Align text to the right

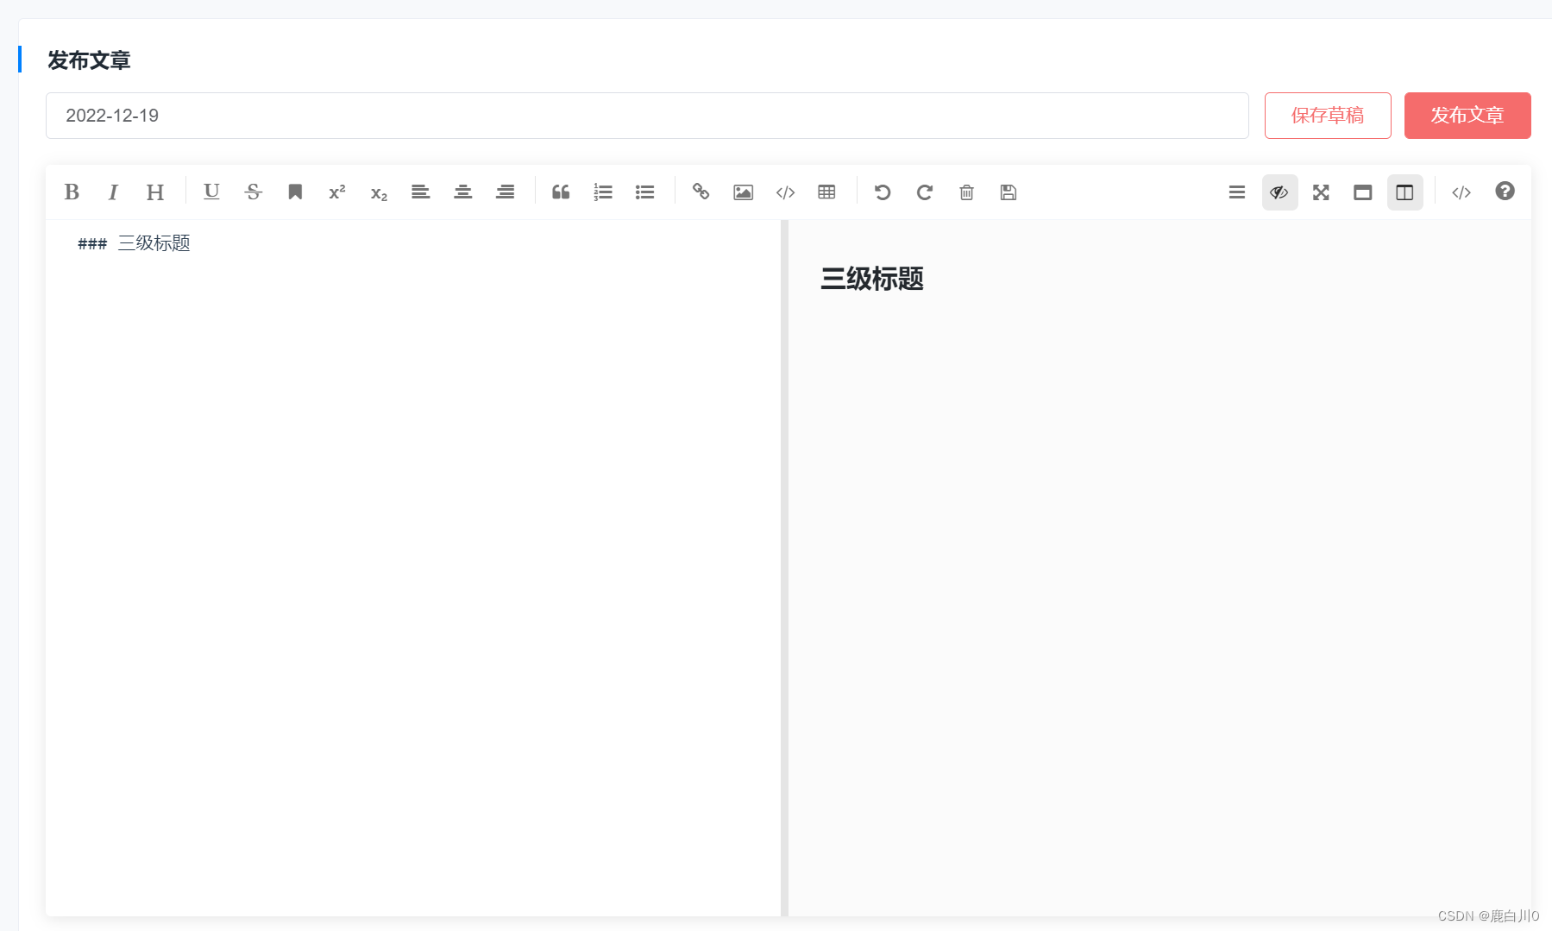(505, 192)
